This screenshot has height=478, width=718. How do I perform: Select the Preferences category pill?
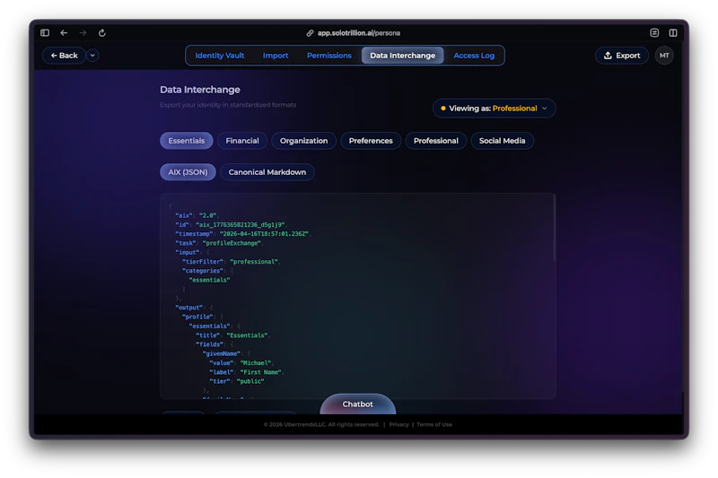point(371,141)
